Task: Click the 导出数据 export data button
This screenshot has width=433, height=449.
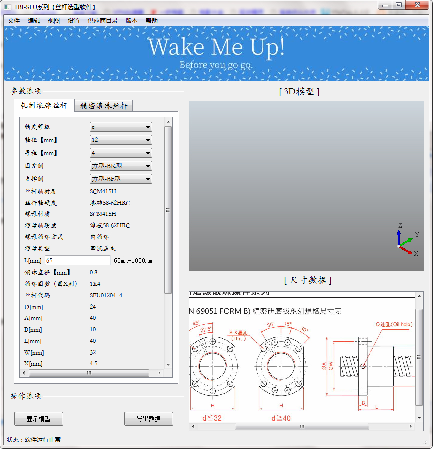Action: pos(148,419)
